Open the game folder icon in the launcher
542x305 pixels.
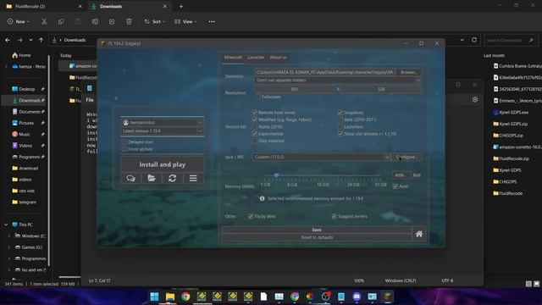point(152,178)
